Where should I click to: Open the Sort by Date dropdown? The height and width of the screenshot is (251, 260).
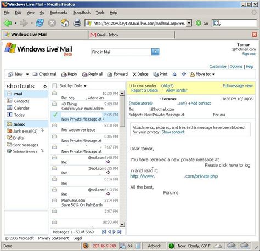tap(73, 86)
